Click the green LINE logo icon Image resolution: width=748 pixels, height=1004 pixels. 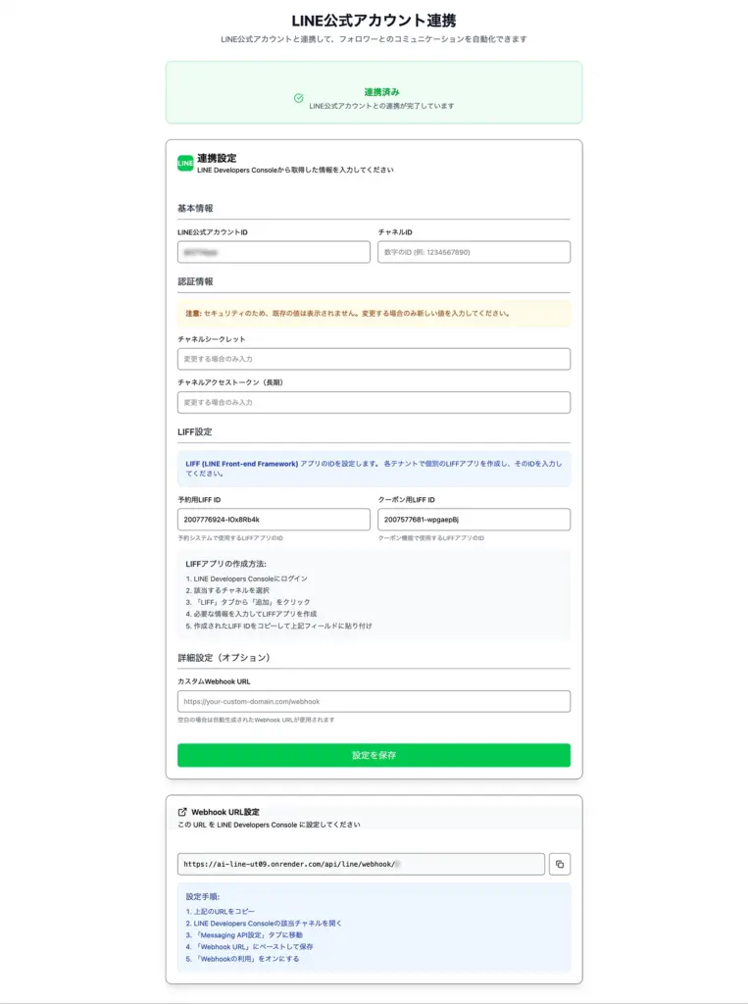pyautogui.click(x=185, y=163)
